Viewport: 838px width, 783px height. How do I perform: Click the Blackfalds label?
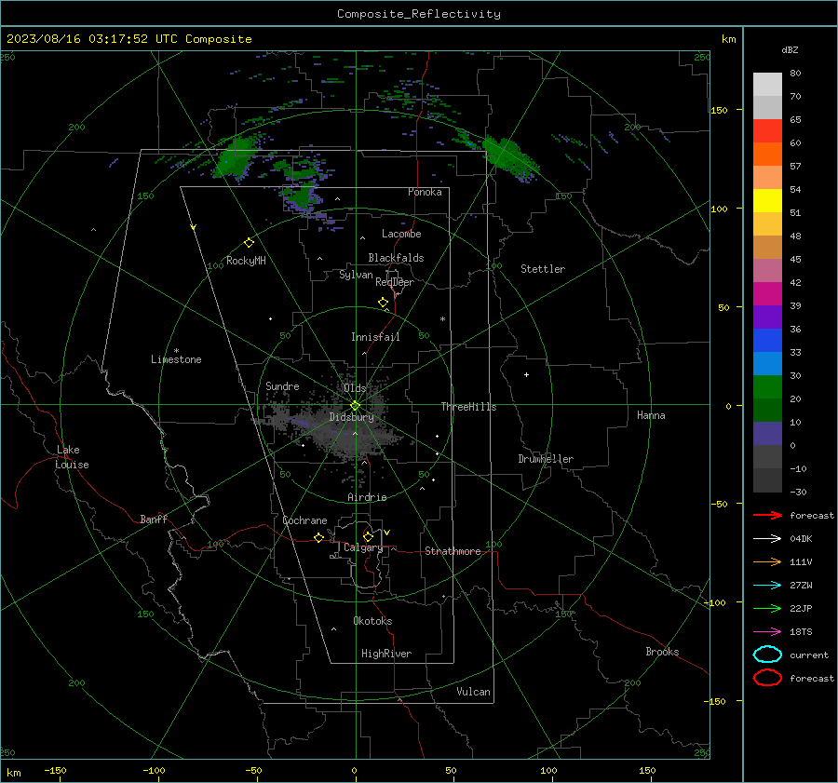click(x=396, y=258)
